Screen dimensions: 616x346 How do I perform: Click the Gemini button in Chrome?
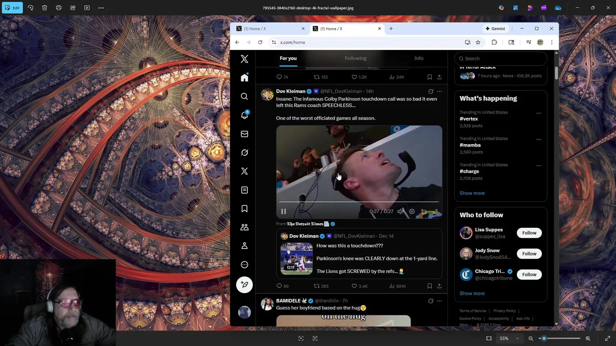point(495,29)
